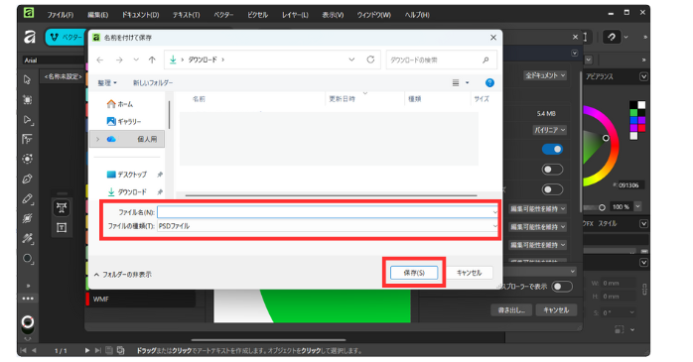Open the assistant icon in top toolbar
The height and width of the screenshot is (362, 693).
pyautogui.click(x=612, y=37)
